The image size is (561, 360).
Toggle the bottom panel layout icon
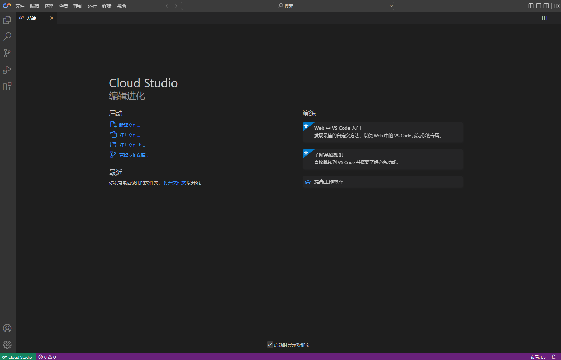coord(539,6)
